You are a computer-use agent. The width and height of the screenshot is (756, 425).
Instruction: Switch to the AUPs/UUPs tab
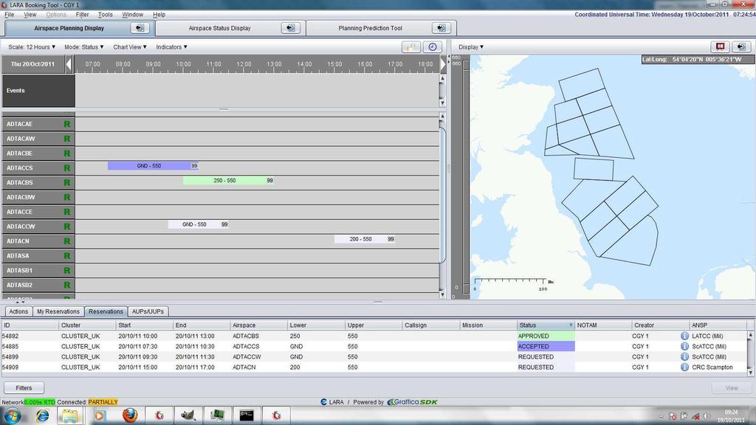148,312
